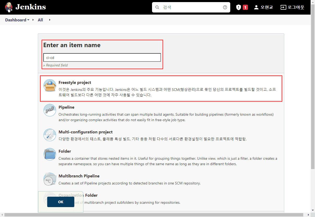
Task: Expand the arrow after All breadcrumb
Action: click(x=50, y=20)
